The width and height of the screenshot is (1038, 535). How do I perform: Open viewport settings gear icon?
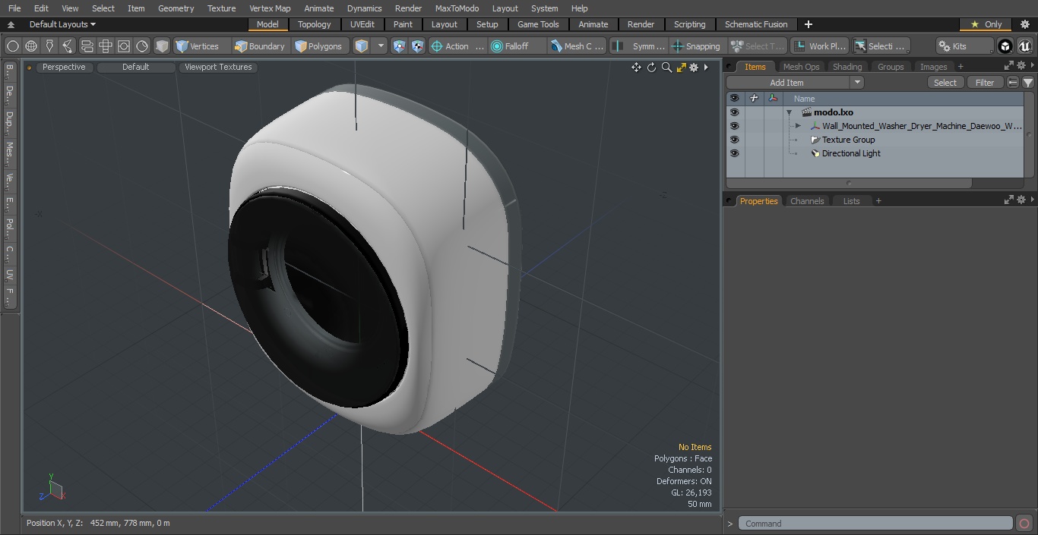[x=694, y=68]
